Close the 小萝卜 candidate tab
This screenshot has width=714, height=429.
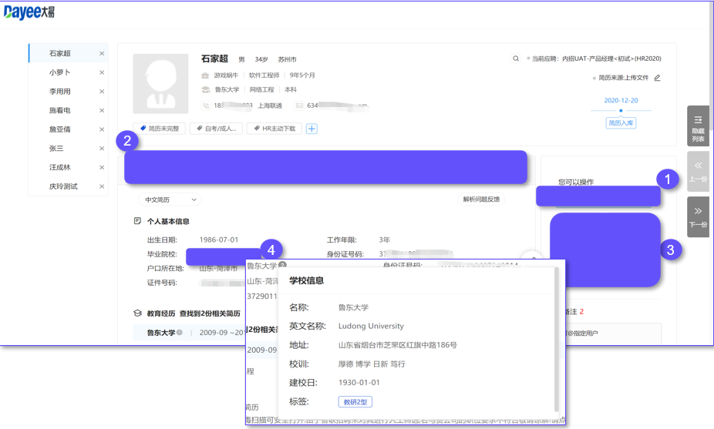pyautogui.click(x=102, y=73)
